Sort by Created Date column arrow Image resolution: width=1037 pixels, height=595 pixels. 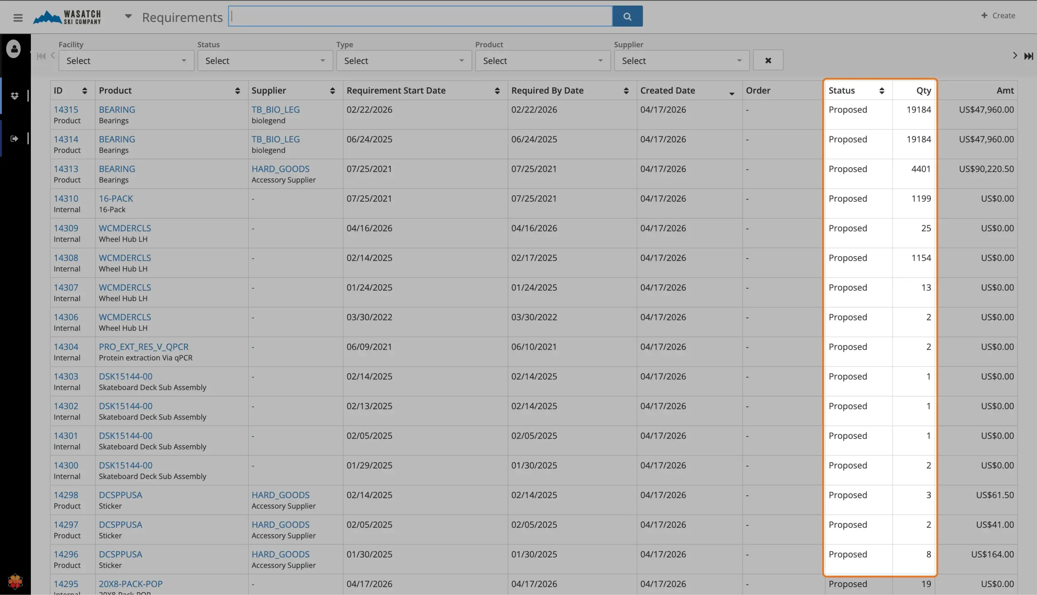732,93
